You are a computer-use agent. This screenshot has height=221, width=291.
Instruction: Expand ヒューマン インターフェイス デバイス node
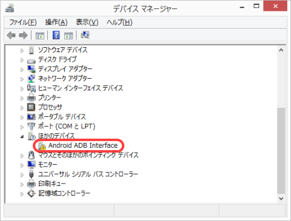coord(22,89)
